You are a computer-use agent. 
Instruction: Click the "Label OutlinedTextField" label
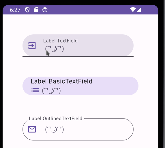[56, 119]
